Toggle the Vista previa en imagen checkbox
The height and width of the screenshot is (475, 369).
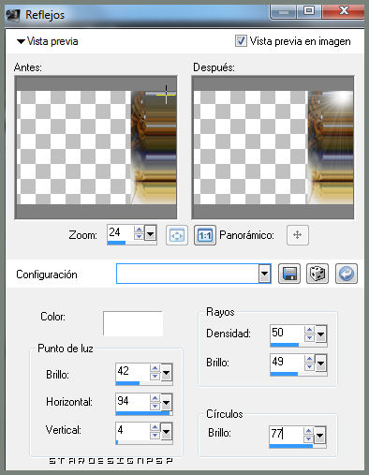coord(241,41)
